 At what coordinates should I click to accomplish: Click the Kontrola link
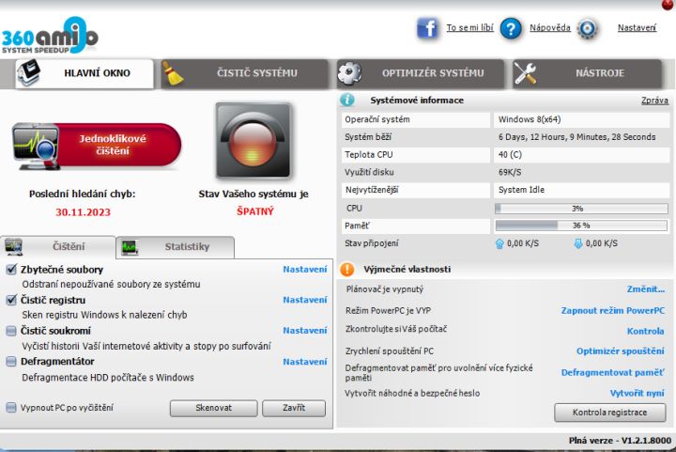(x=645, y=332)
